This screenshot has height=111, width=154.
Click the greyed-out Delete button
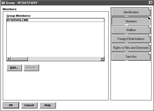pos(31,68)
